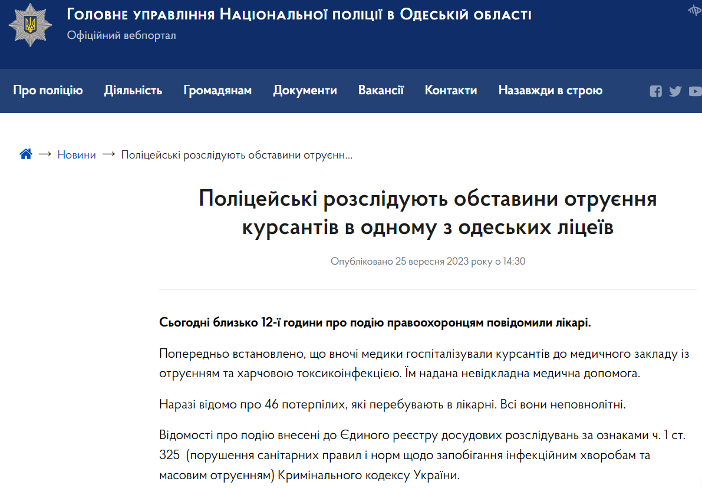Image resolution: width=702 pixels, height=488 pixels.
Task: Expand the 'Громадянам' navigation item
Action: click(217, 91)
